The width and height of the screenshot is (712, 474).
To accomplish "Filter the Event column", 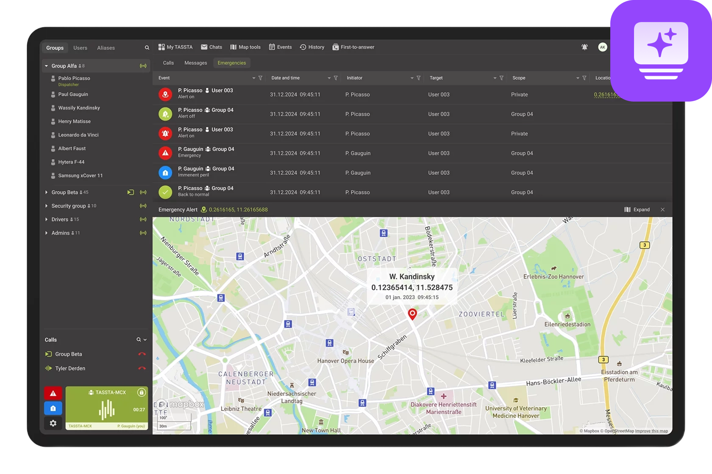I will [260, 78].
